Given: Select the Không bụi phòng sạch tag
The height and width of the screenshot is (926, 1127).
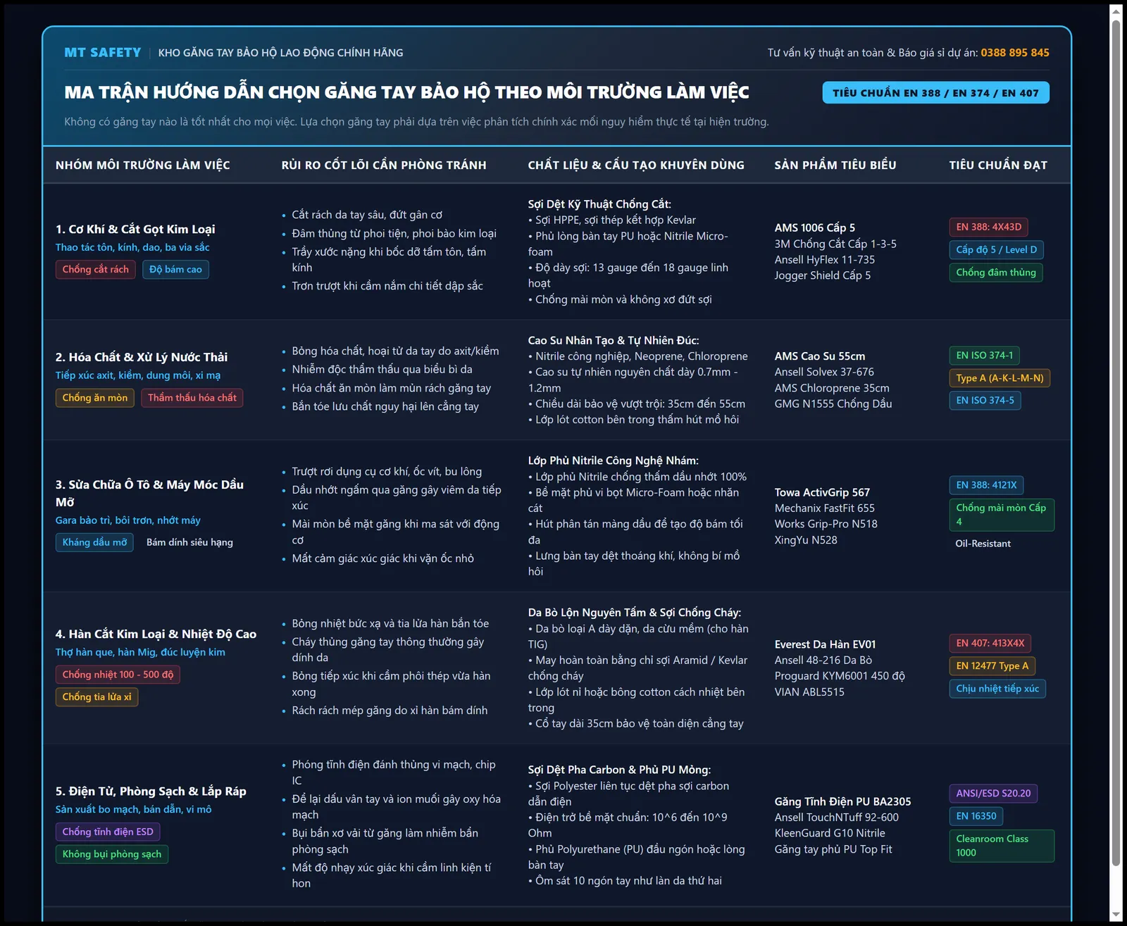Looking at the screenshot, I should point(112,854).
